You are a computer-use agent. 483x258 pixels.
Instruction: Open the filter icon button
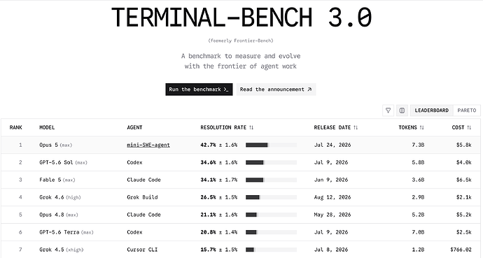388,110
